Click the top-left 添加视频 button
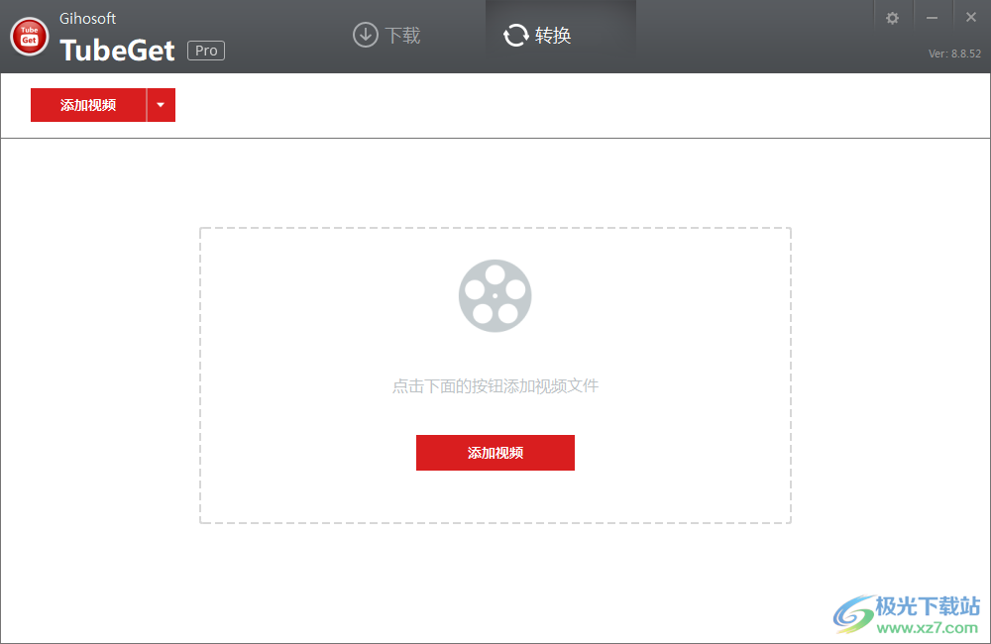Screen dimensions: 991x644 pyautogui.click(x=88, y=105)
